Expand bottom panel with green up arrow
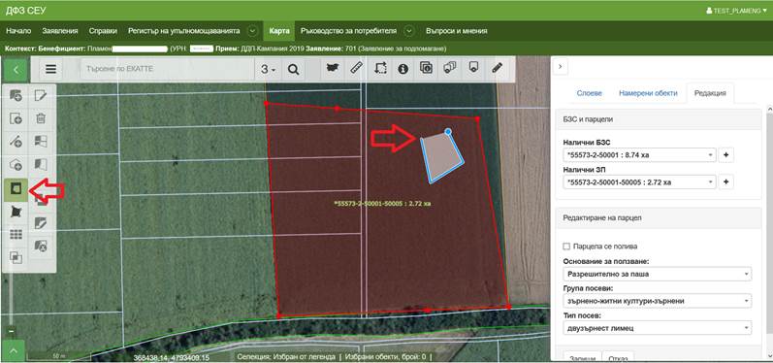The image size is (773, 363). 15,351
